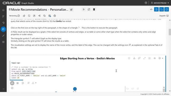The image size is (171, 96).
Task: Clone the notebook with copy icon
Action: (45, 16)
